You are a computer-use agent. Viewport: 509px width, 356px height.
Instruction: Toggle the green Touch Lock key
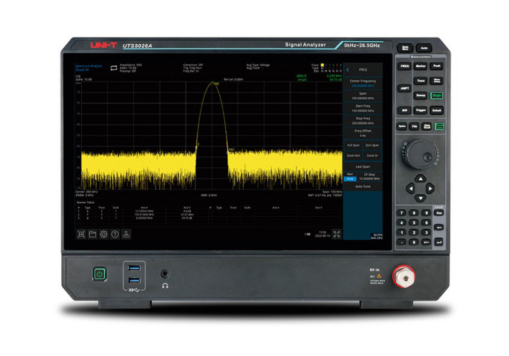click(439, 127)
